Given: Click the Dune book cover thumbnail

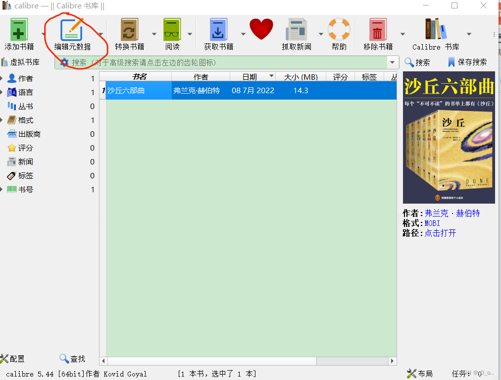Looking at the screenshot, I should [449, 138].
